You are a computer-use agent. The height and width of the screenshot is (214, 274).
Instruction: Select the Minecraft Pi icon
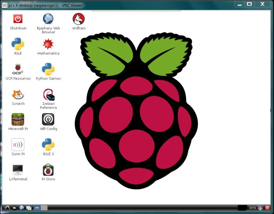tap(18, 119)
